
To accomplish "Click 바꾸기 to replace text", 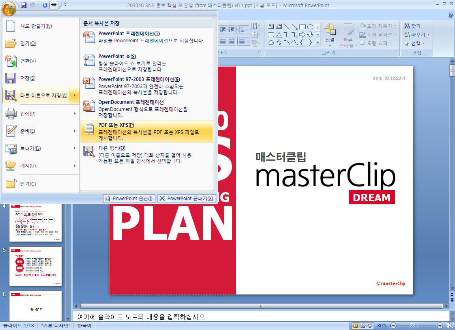I will pyautogui.click(x=416, y=34).
